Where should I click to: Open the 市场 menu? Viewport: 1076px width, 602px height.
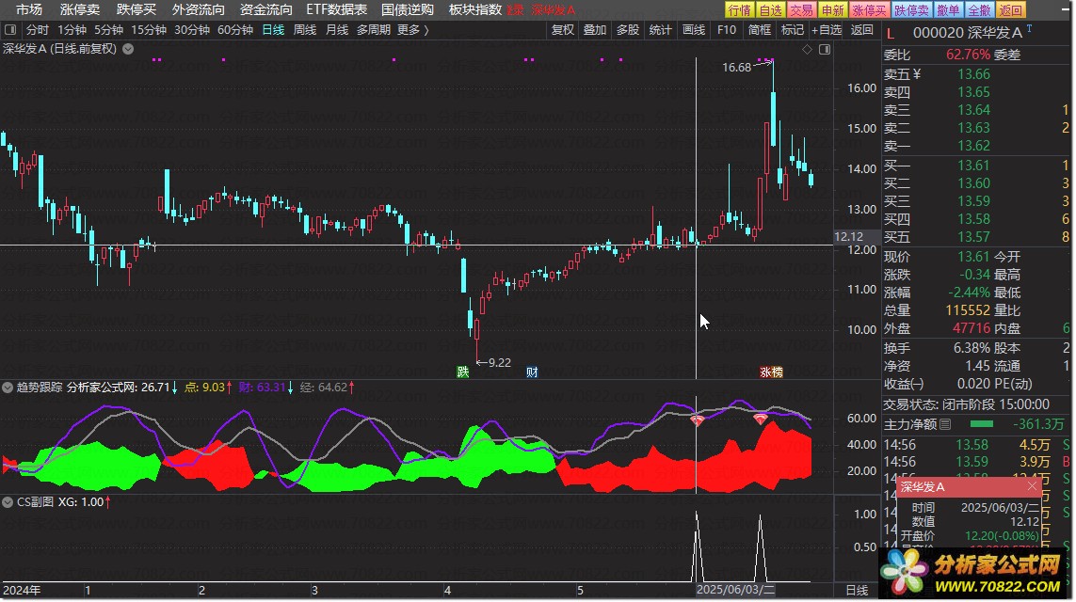click(29, 9)
